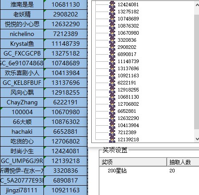199x195 pixels.
Task: Select the spreadsheet cell 老妖精
Action: [x=22, y=14]
